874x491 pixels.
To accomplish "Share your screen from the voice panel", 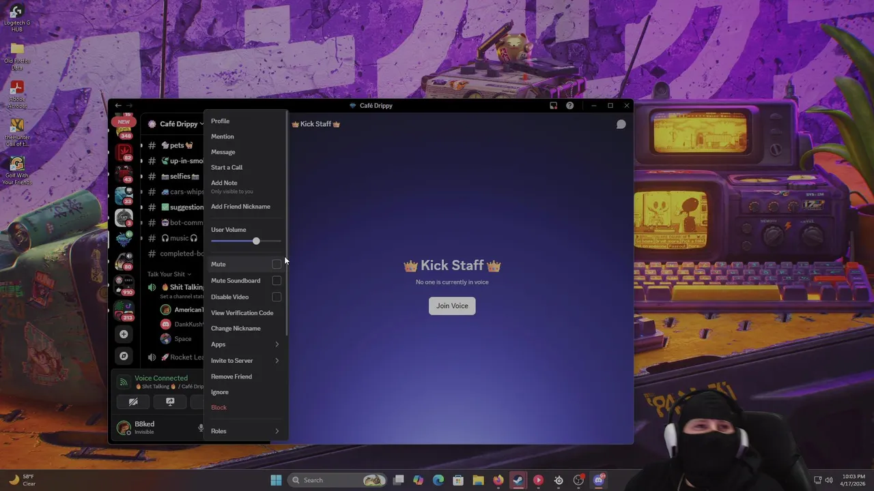I will pyautogui.click(x=170, y=402).
